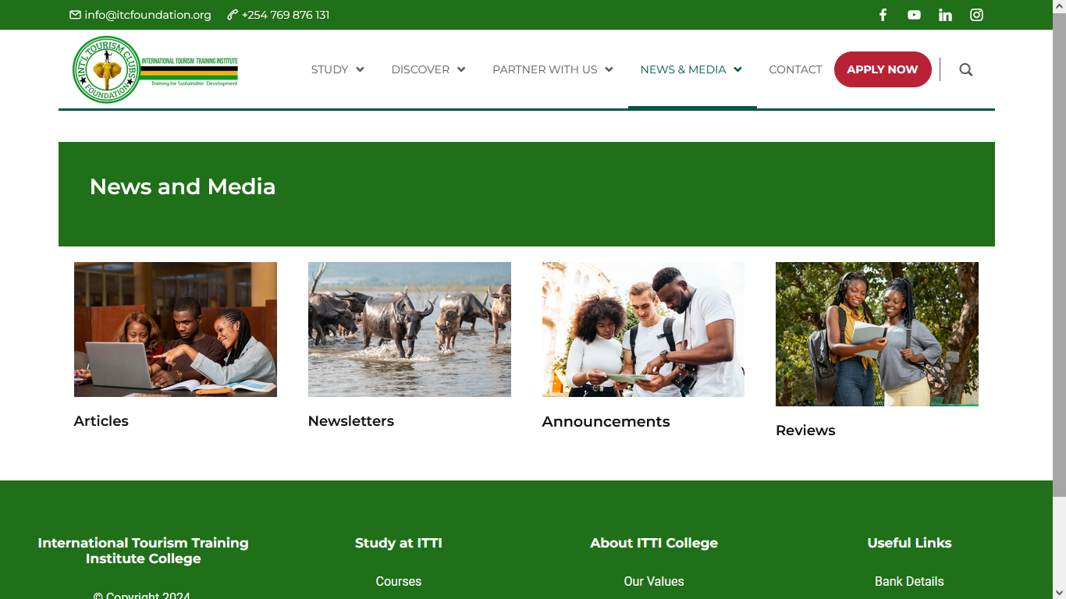Open the Newsletters thumbnail with buffaloes
This screenshot has width=1066, height=599.
[x=410, y=329]
